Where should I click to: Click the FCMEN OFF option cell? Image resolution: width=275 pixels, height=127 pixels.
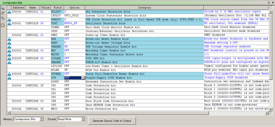tap(75, 27)
